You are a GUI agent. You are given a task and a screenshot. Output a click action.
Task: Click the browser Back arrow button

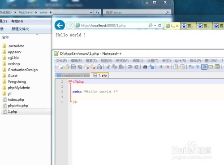point(60,25)
